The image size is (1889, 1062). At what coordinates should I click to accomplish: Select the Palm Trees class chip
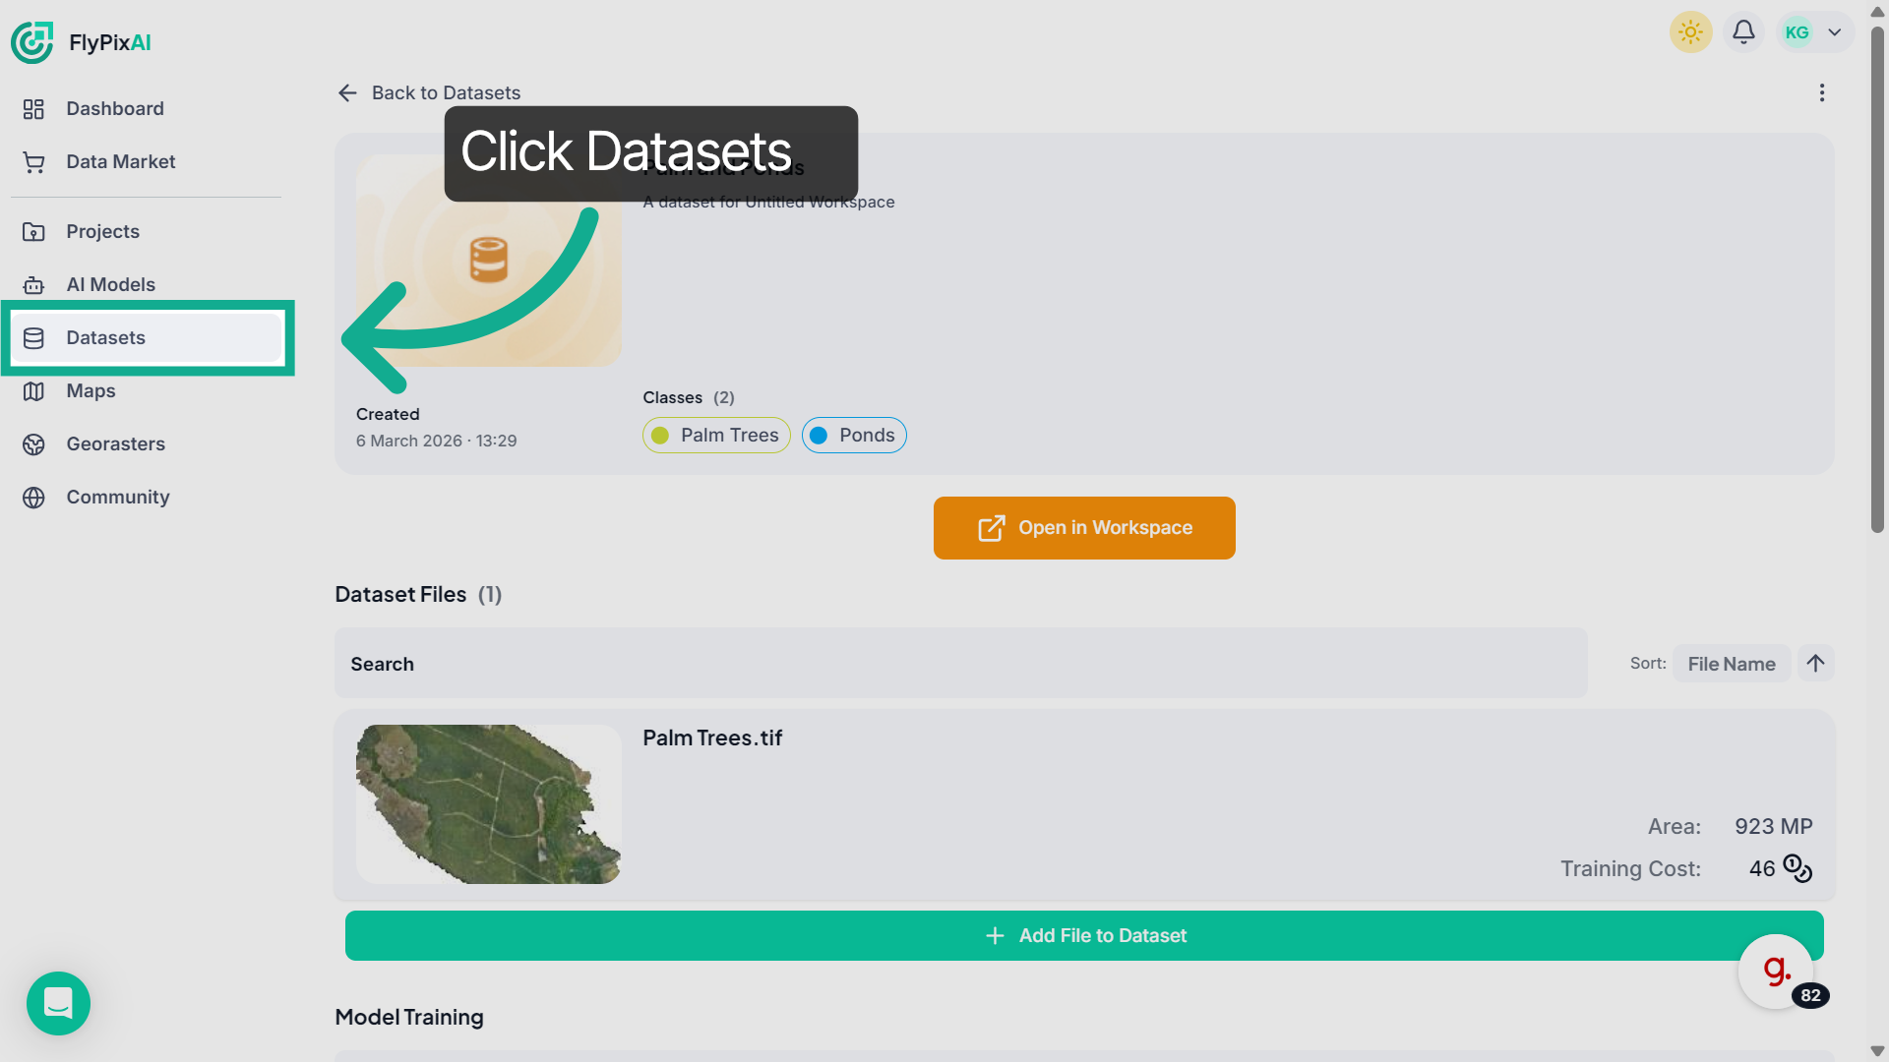[x=716, y=435]
